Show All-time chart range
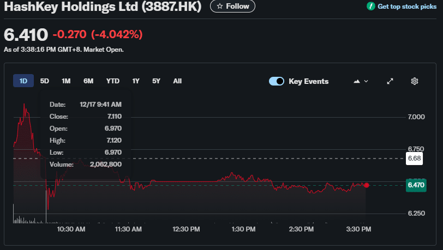The image size is (443, 250). [177, 81]
